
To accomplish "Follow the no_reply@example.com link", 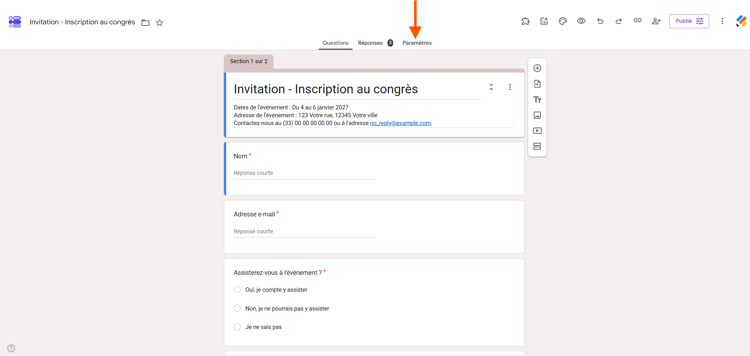I will click(x=400, y=123).
